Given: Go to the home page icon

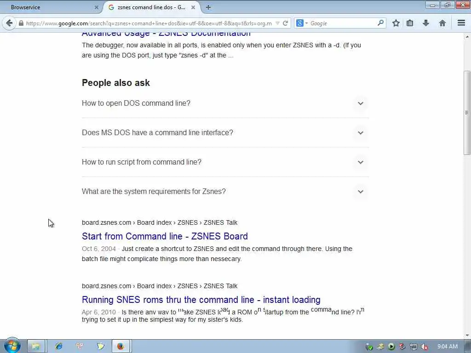Looking at the screenshot, I should pyautogui.click(x=442, y=23).
